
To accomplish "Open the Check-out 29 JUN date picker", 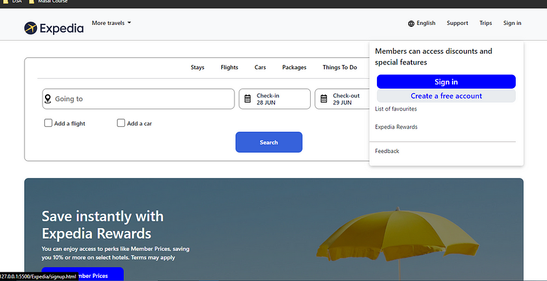I will click(342, 99).
